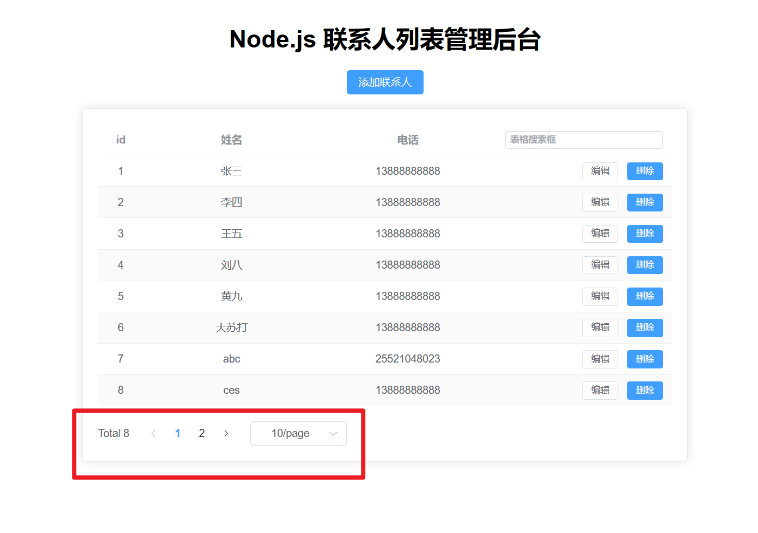This screenshot has width=758, height=533.
Task: Select the name cell ces
Action: click(231, 390)
